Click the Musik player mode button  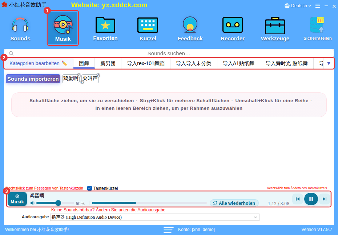[x=17, y=199]
